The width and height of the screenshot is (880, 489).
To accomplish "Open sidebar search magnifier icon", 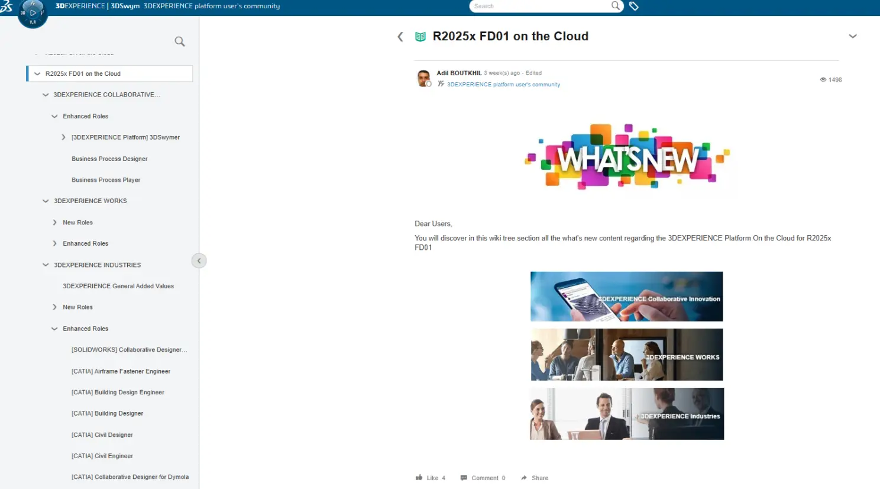I will click(180, 41).
